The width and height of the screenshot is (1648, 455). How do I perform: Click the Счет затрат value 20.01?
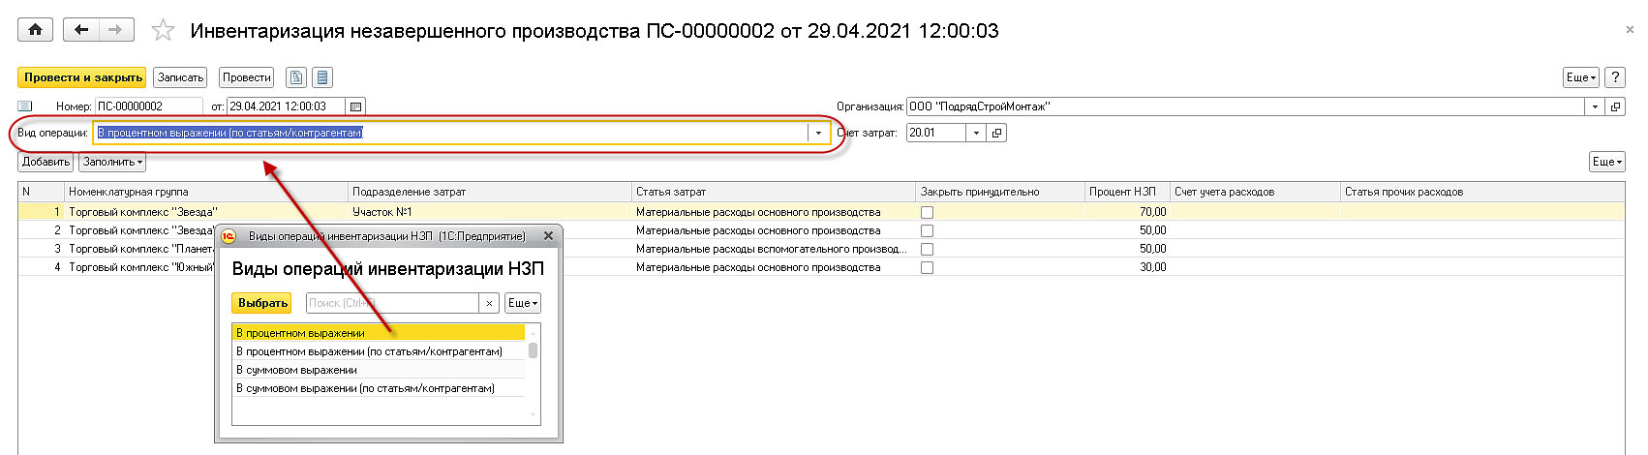pos(935,133)
